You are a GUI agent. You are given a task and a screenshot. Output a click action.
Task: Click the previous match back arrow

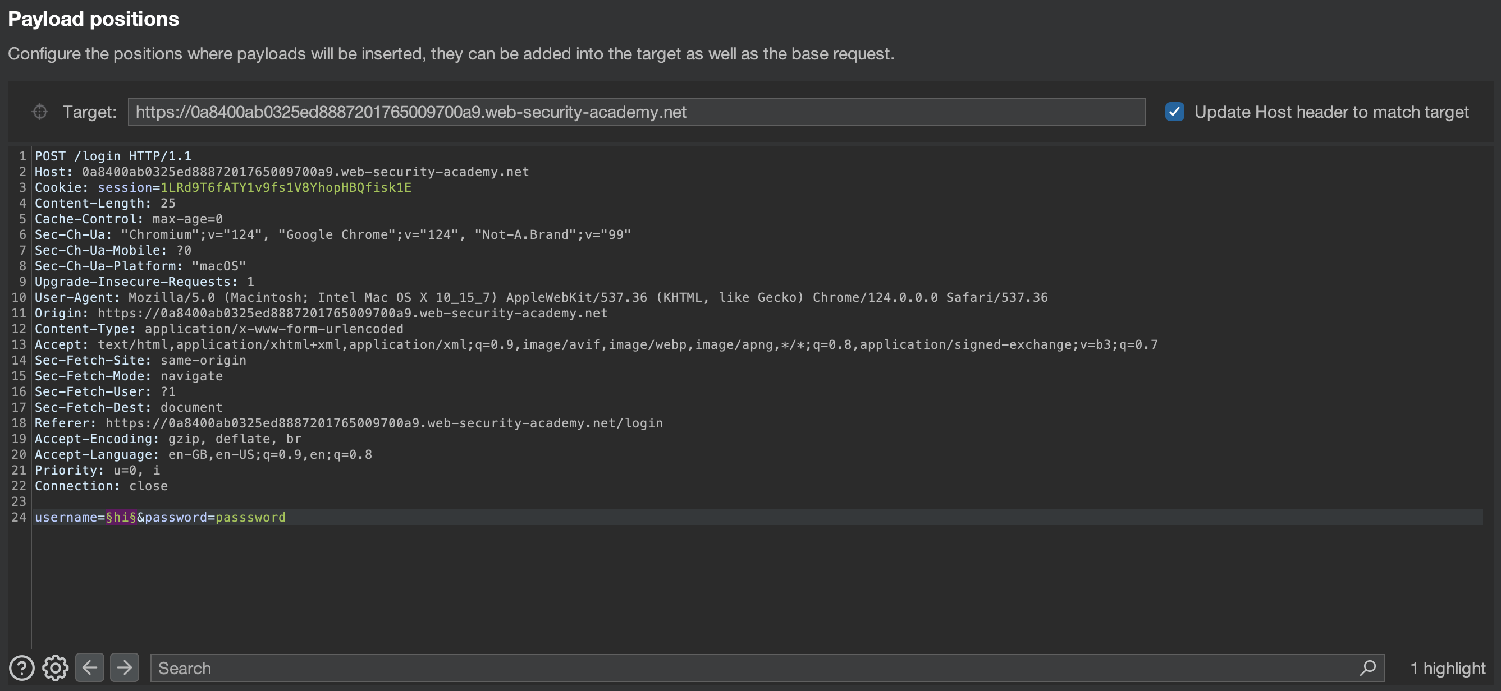[90, 667]
